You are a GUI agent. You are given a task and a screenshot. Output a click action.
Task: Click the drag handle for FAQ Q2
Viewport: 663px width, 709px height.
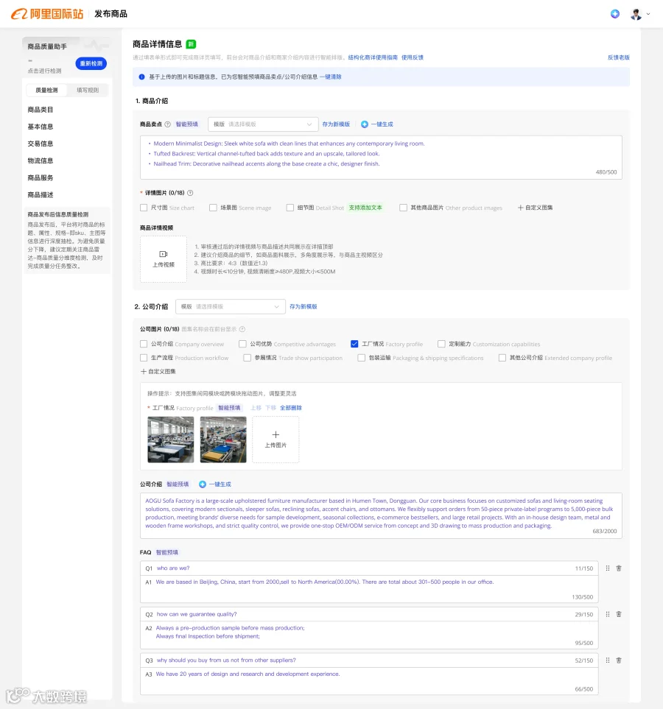608,614
